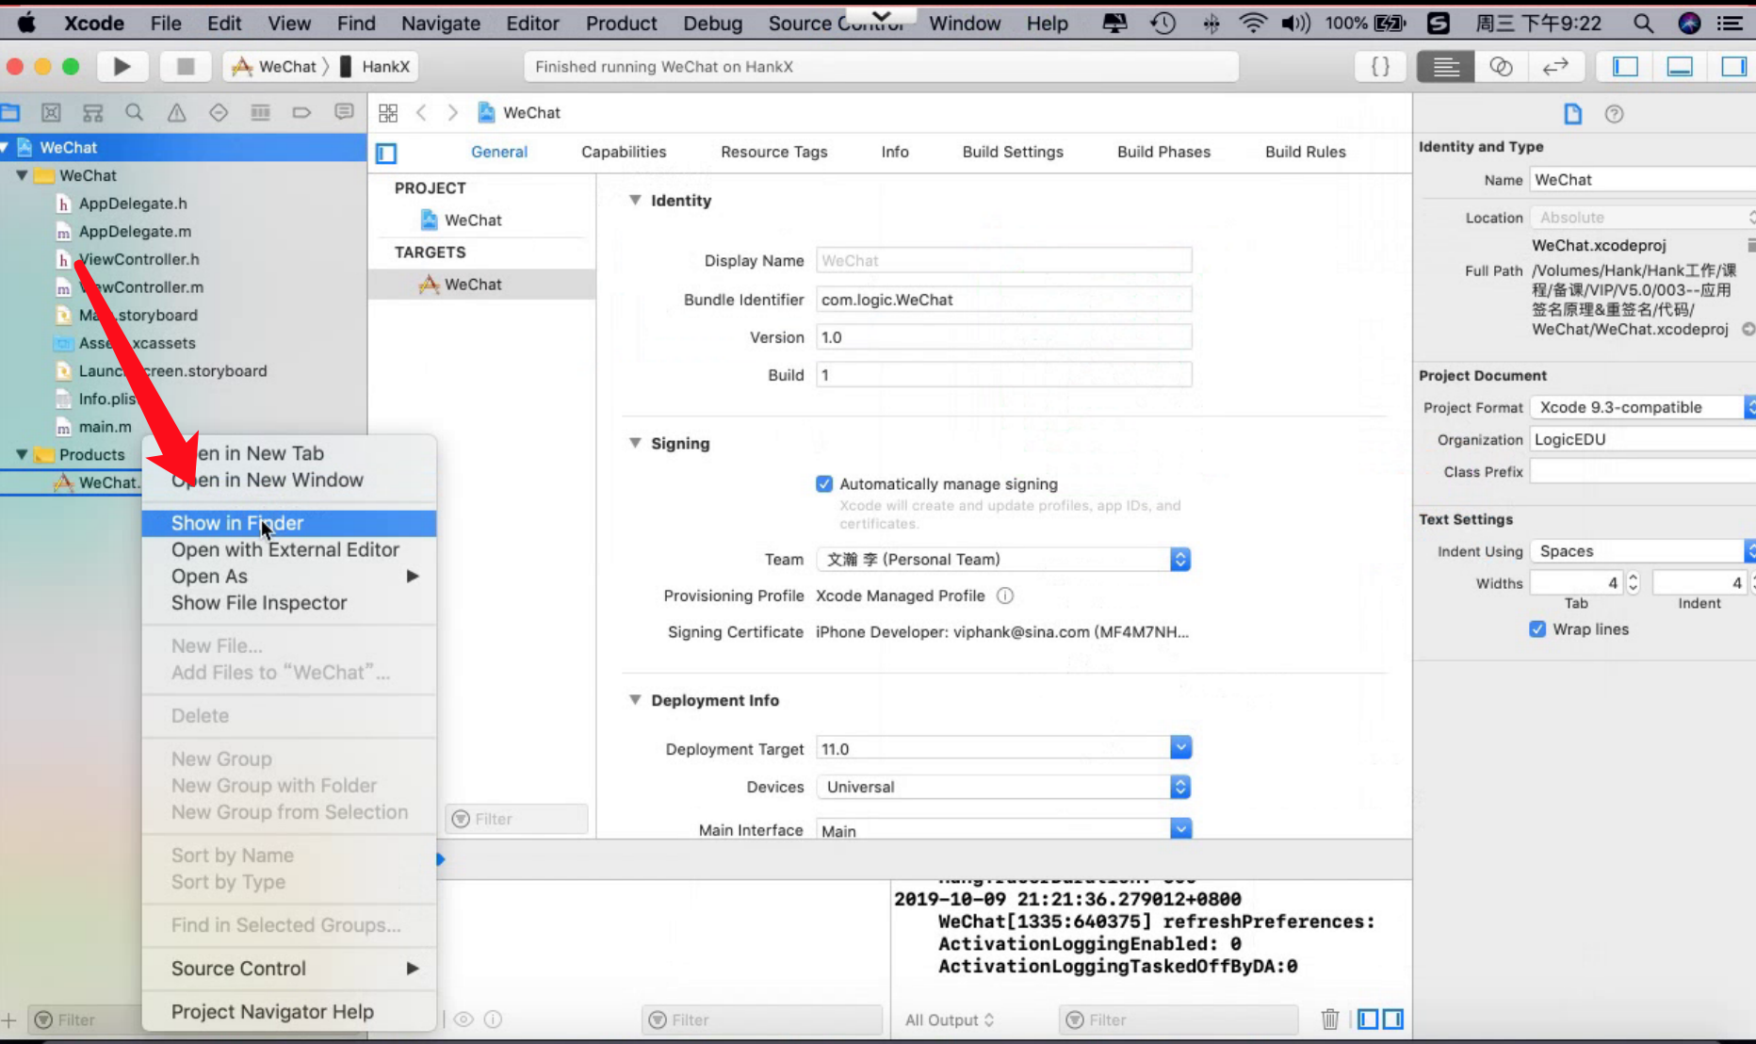
Task: Open the Devices Universal dropdown
Action: 1003,787
